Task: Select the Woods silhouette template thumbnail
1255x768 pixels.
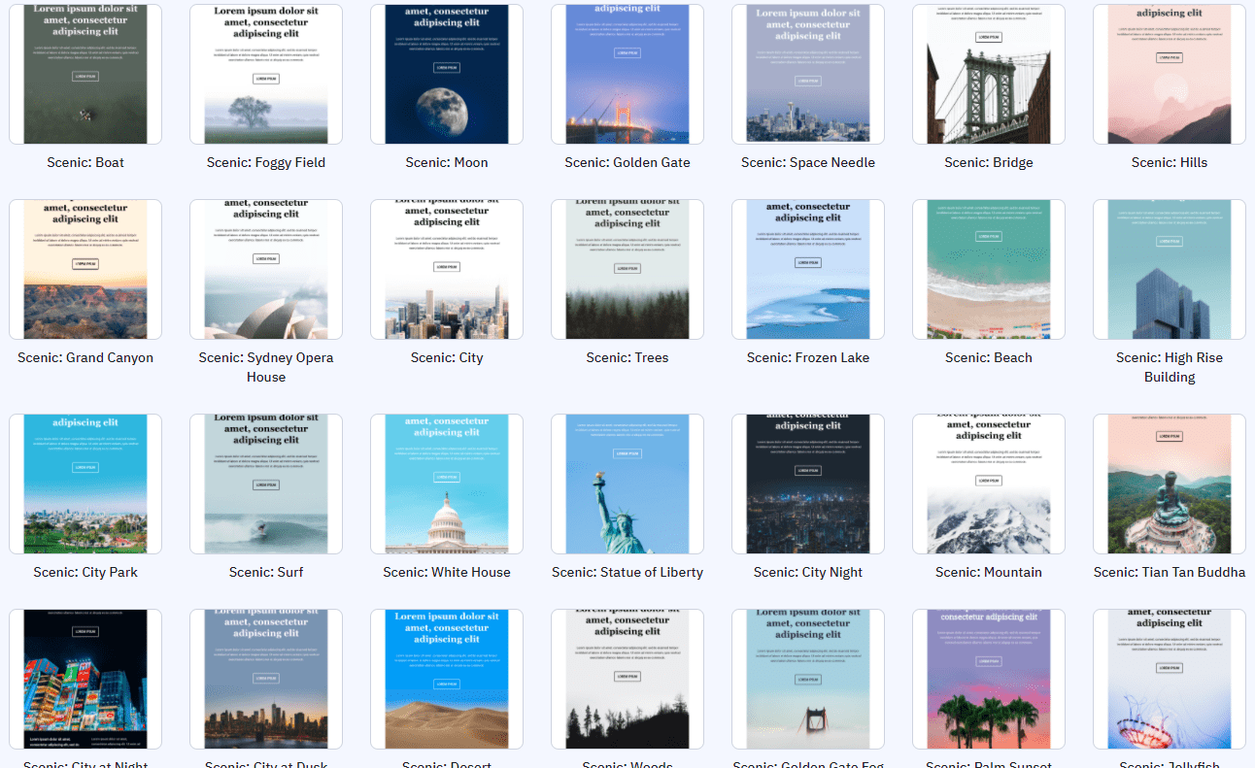Action: click(x=627, y=680)
